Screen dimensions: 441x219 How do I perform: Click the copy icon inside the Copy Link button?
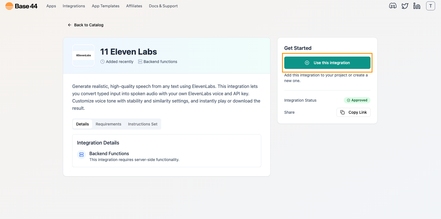(x=342, y=112)
